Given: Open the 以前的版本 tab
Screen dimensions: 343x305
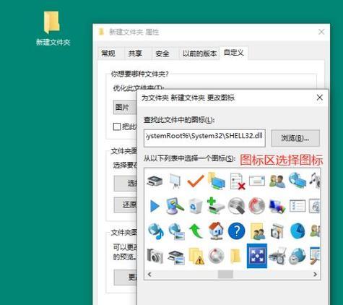Looking at the screenshot, I should coord(199,53).
